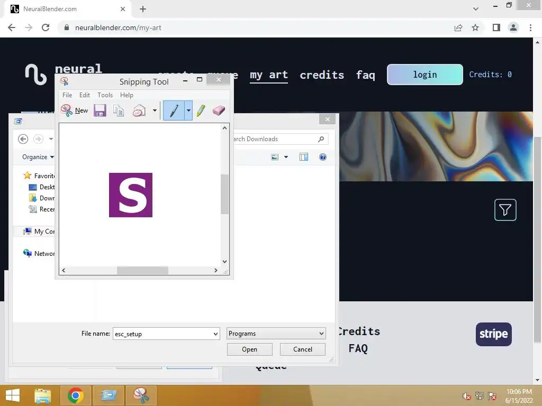This screenshot has height=406, width=542.
Task: Click the NeuralBlender logo icon
Action: (35, 74)
